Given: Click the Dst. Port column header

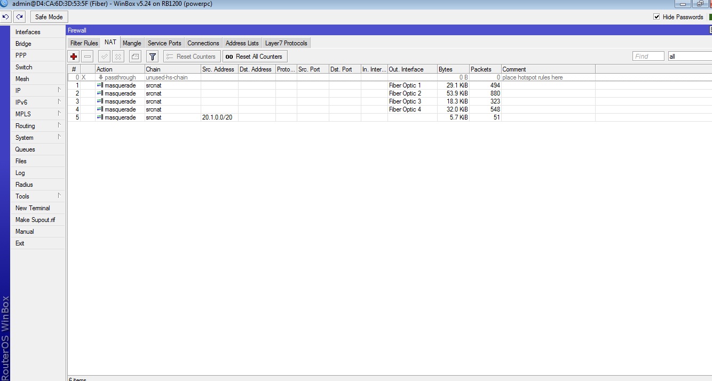Looking at the screenshot, I should click(x=345, y=69).
